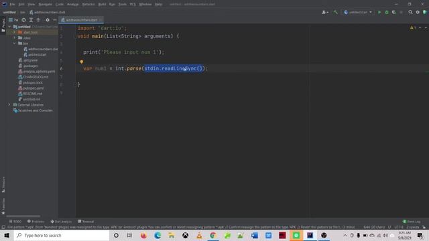This screenshot has height=241, width=429.
Task: Click the IntelliJ IDEA taskbar icon
Action: [x=310, y=235]
